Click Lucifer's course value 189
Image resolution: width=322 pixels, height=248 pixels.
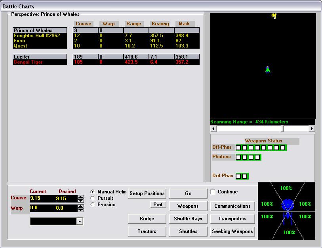pos(78,57)
